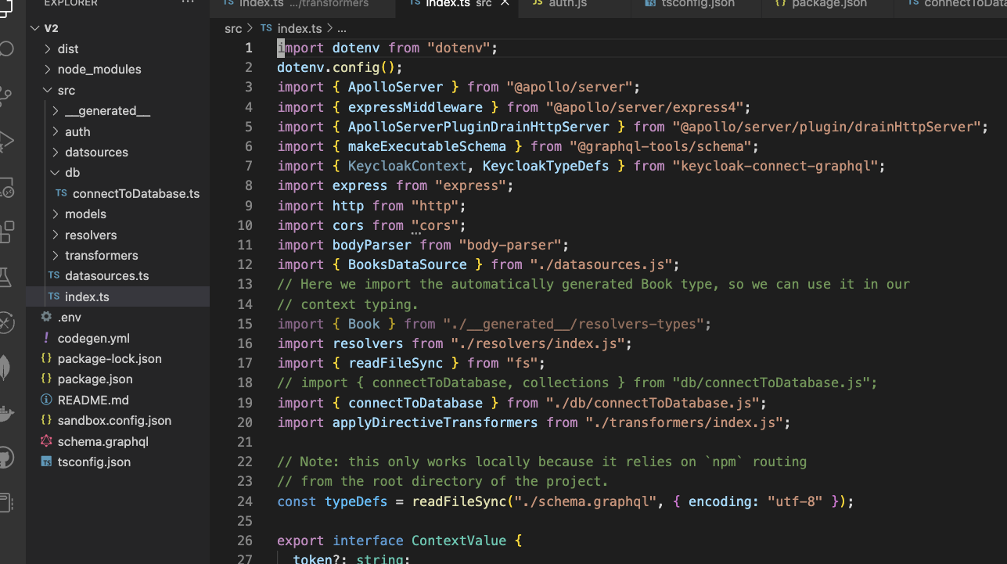
Task: Open GitHub icon in activity bar
Action: tap(5, 458)
